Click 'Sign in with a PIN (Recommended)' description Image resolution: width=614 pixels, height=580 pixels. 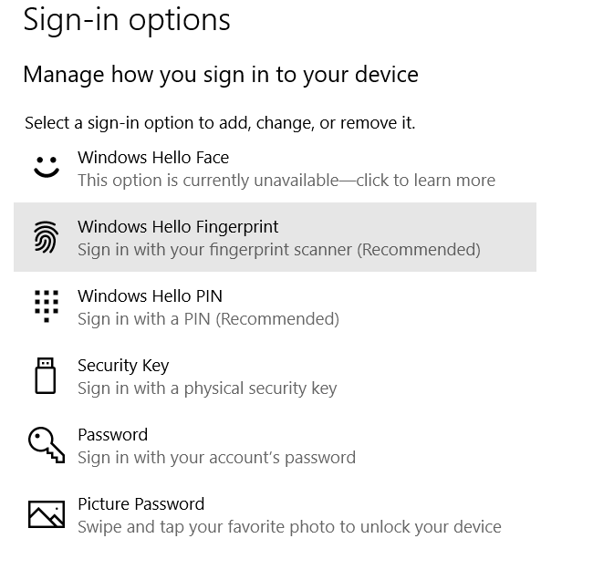click(x=208, y=319)
